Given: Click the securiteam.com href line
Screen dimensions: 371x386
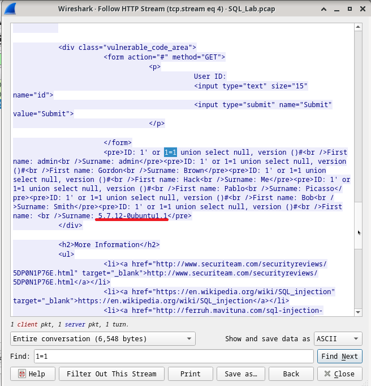Looking at the screenshot, I should pyautogui.click(x=215, y=264).
